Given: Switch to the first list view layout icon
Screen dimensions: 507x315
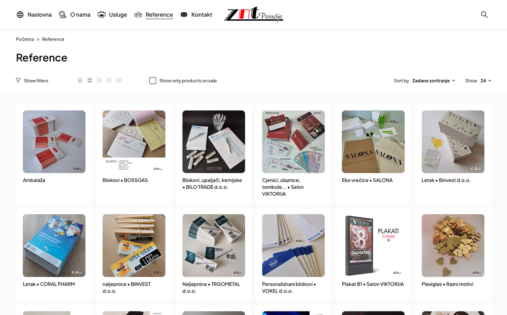Looking at the screenshot, I should pyautogui.click(x=80, y=80).
